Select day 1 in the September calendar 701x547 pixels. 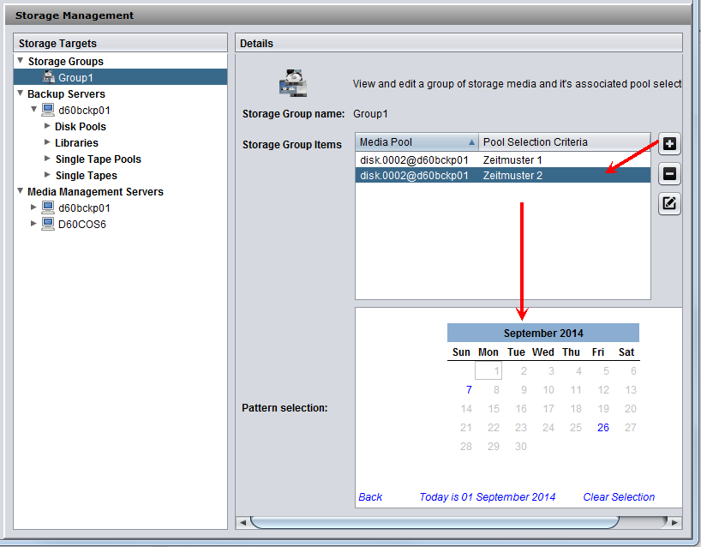click(x=488, y=370)
